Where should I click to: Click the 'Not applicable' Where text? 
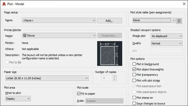(30, 49)
